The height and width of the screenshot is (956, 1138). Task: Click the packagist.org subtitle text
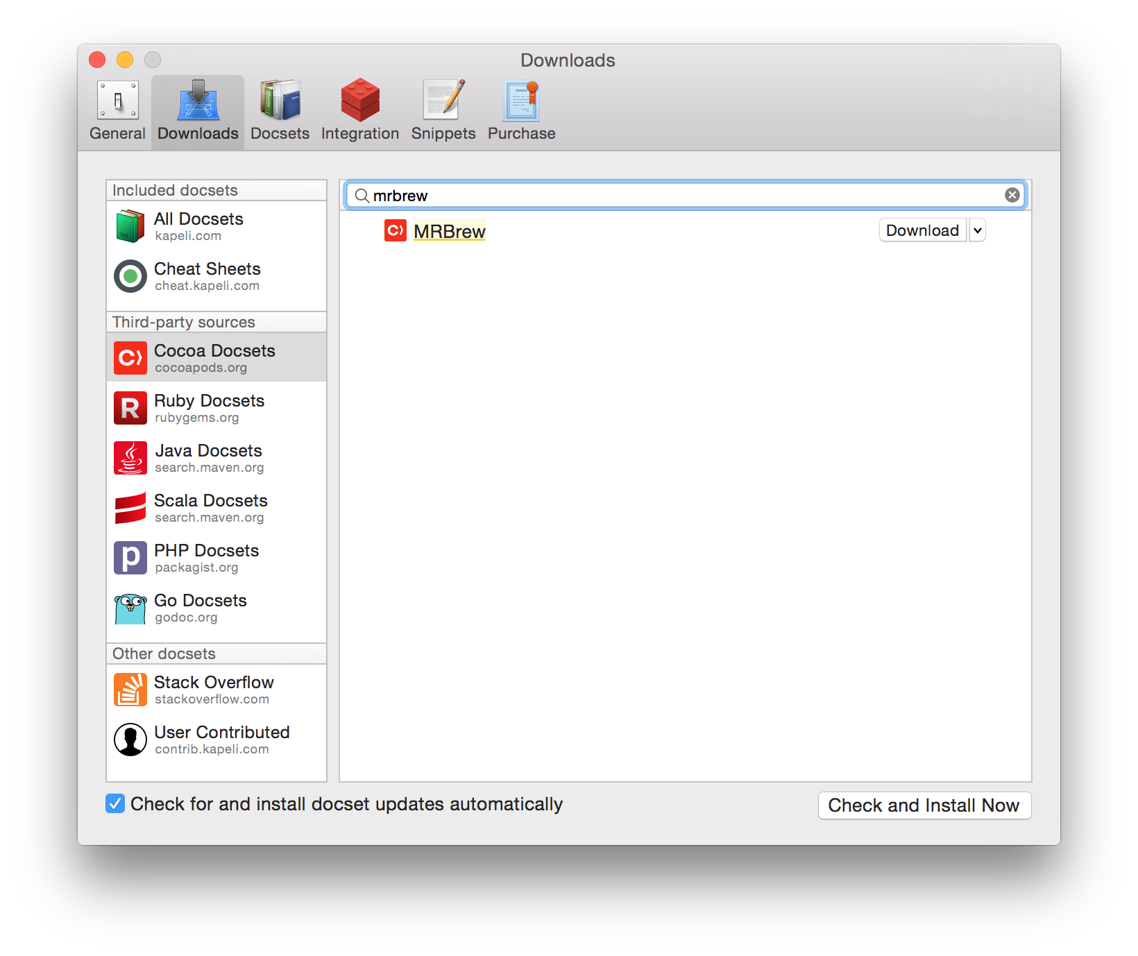(196, 567)
